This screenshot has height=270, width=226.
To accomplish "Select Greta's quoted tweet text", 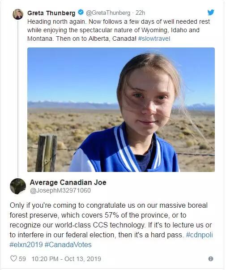I will 119,30.
